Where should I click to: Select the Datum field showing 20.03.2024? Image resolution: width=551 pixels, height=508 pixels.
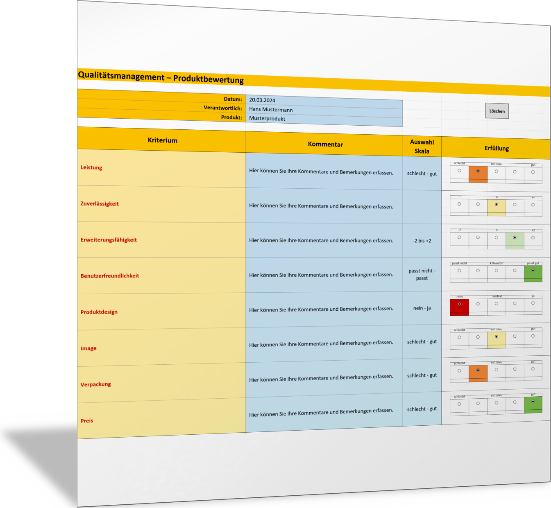coord(324,100)
